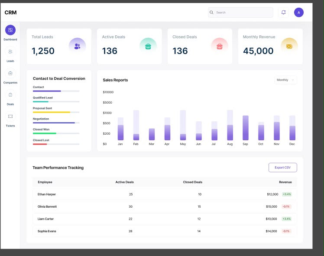Click the Contact progress bar
Viewport: 324px width, 256px height.
(56, 91)
